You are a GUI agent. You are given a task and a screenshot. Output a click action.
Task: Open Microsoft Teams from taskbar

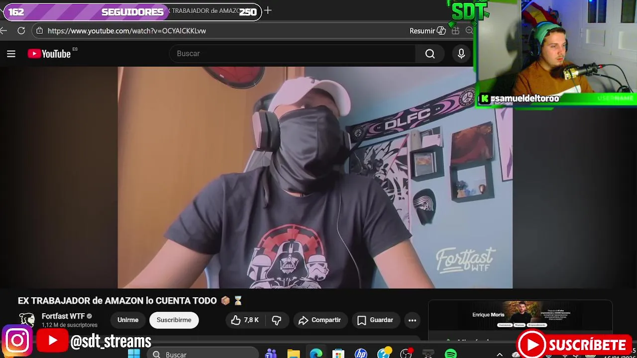(271, 354)
